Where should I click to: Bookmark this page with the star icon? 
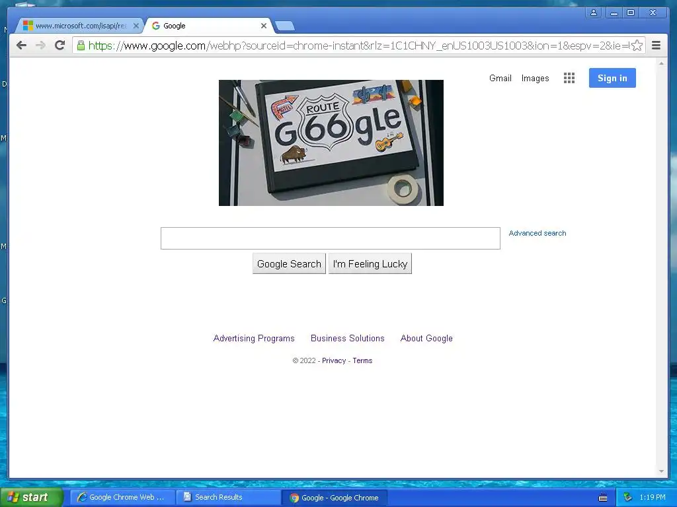pos(637,46)
